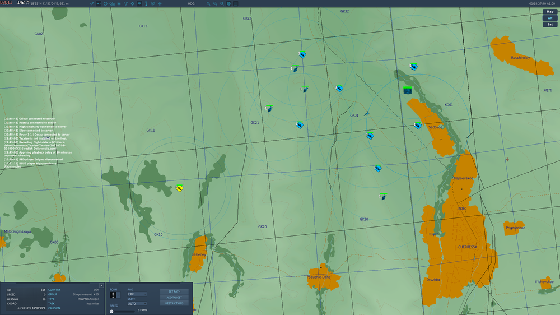Viewport: 560px width, 315px height.
Task: Click the double-circle threat zones toolbar icon
Action: [x=112, y=3]
